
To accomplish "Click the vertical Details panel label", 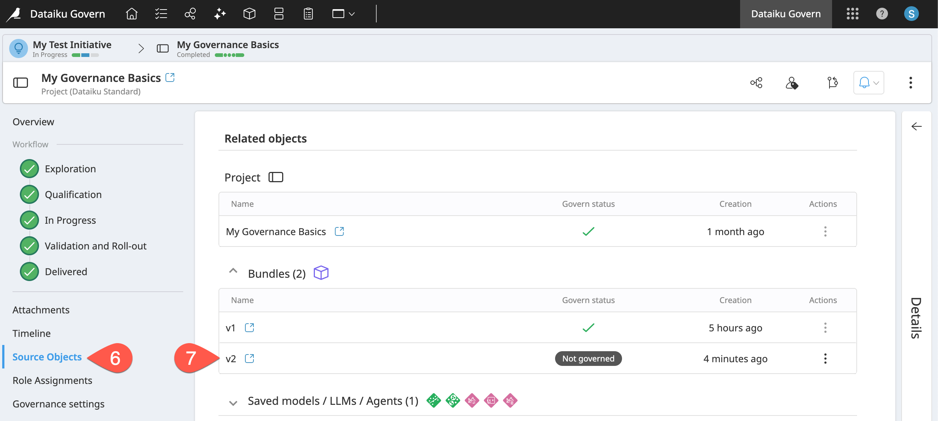I will 916,318.
